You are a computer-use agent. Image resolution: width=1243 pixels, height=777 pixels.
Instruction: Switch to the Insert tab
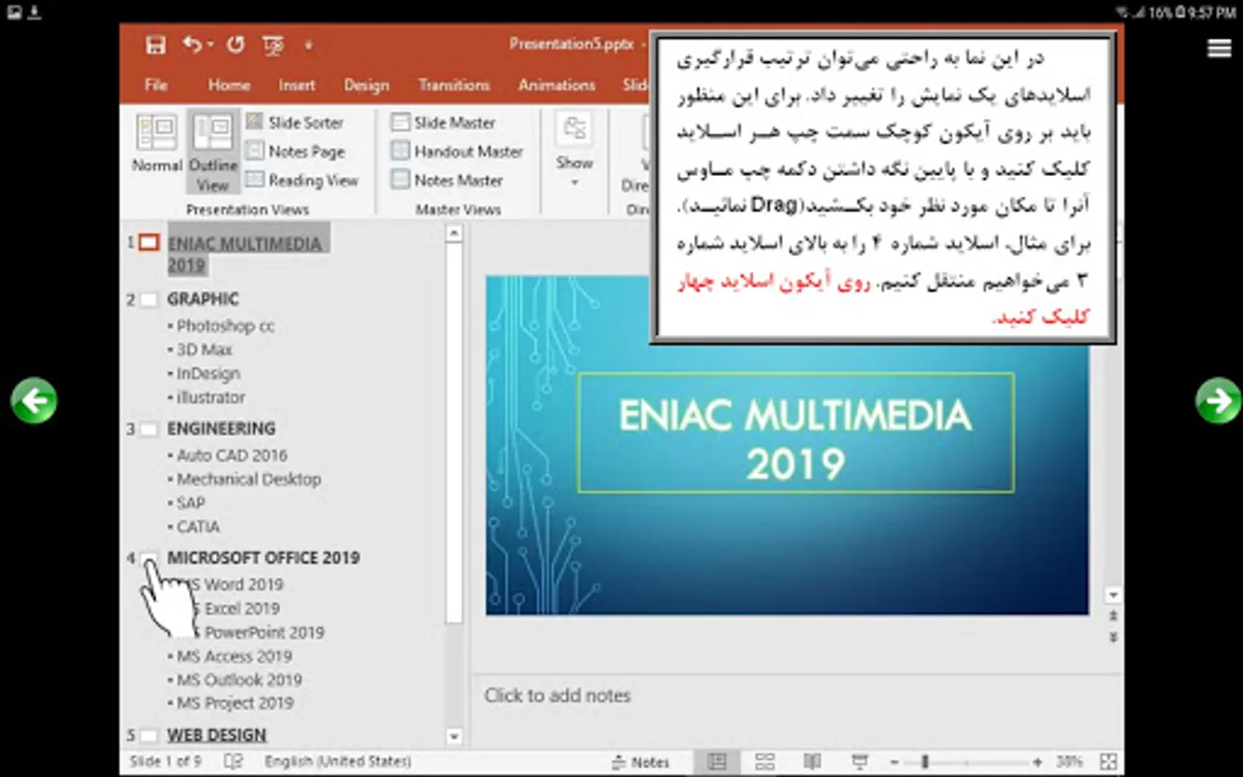pyautogui.click(x=296, y=85)
